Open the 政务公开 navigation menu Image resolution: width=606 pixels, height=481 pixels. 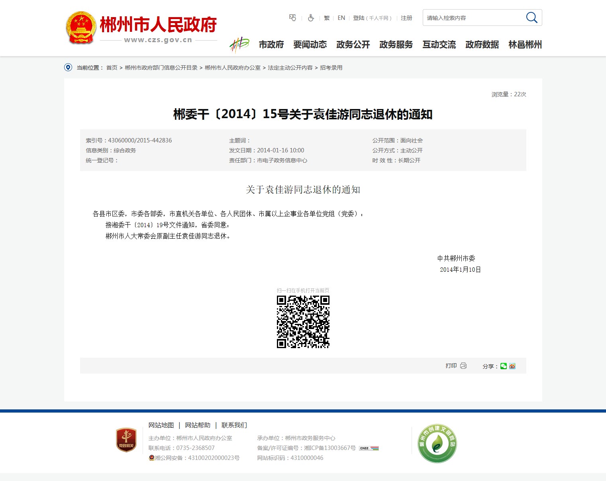tap(353, 45)
